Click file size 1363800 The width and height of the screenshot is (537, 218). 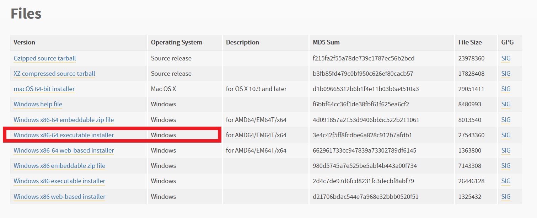coord(470,150)
